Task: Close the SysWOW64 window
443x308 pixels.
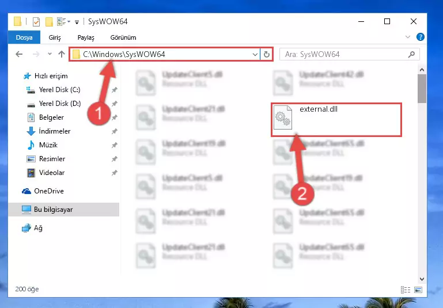Action: tap(414, 21)
